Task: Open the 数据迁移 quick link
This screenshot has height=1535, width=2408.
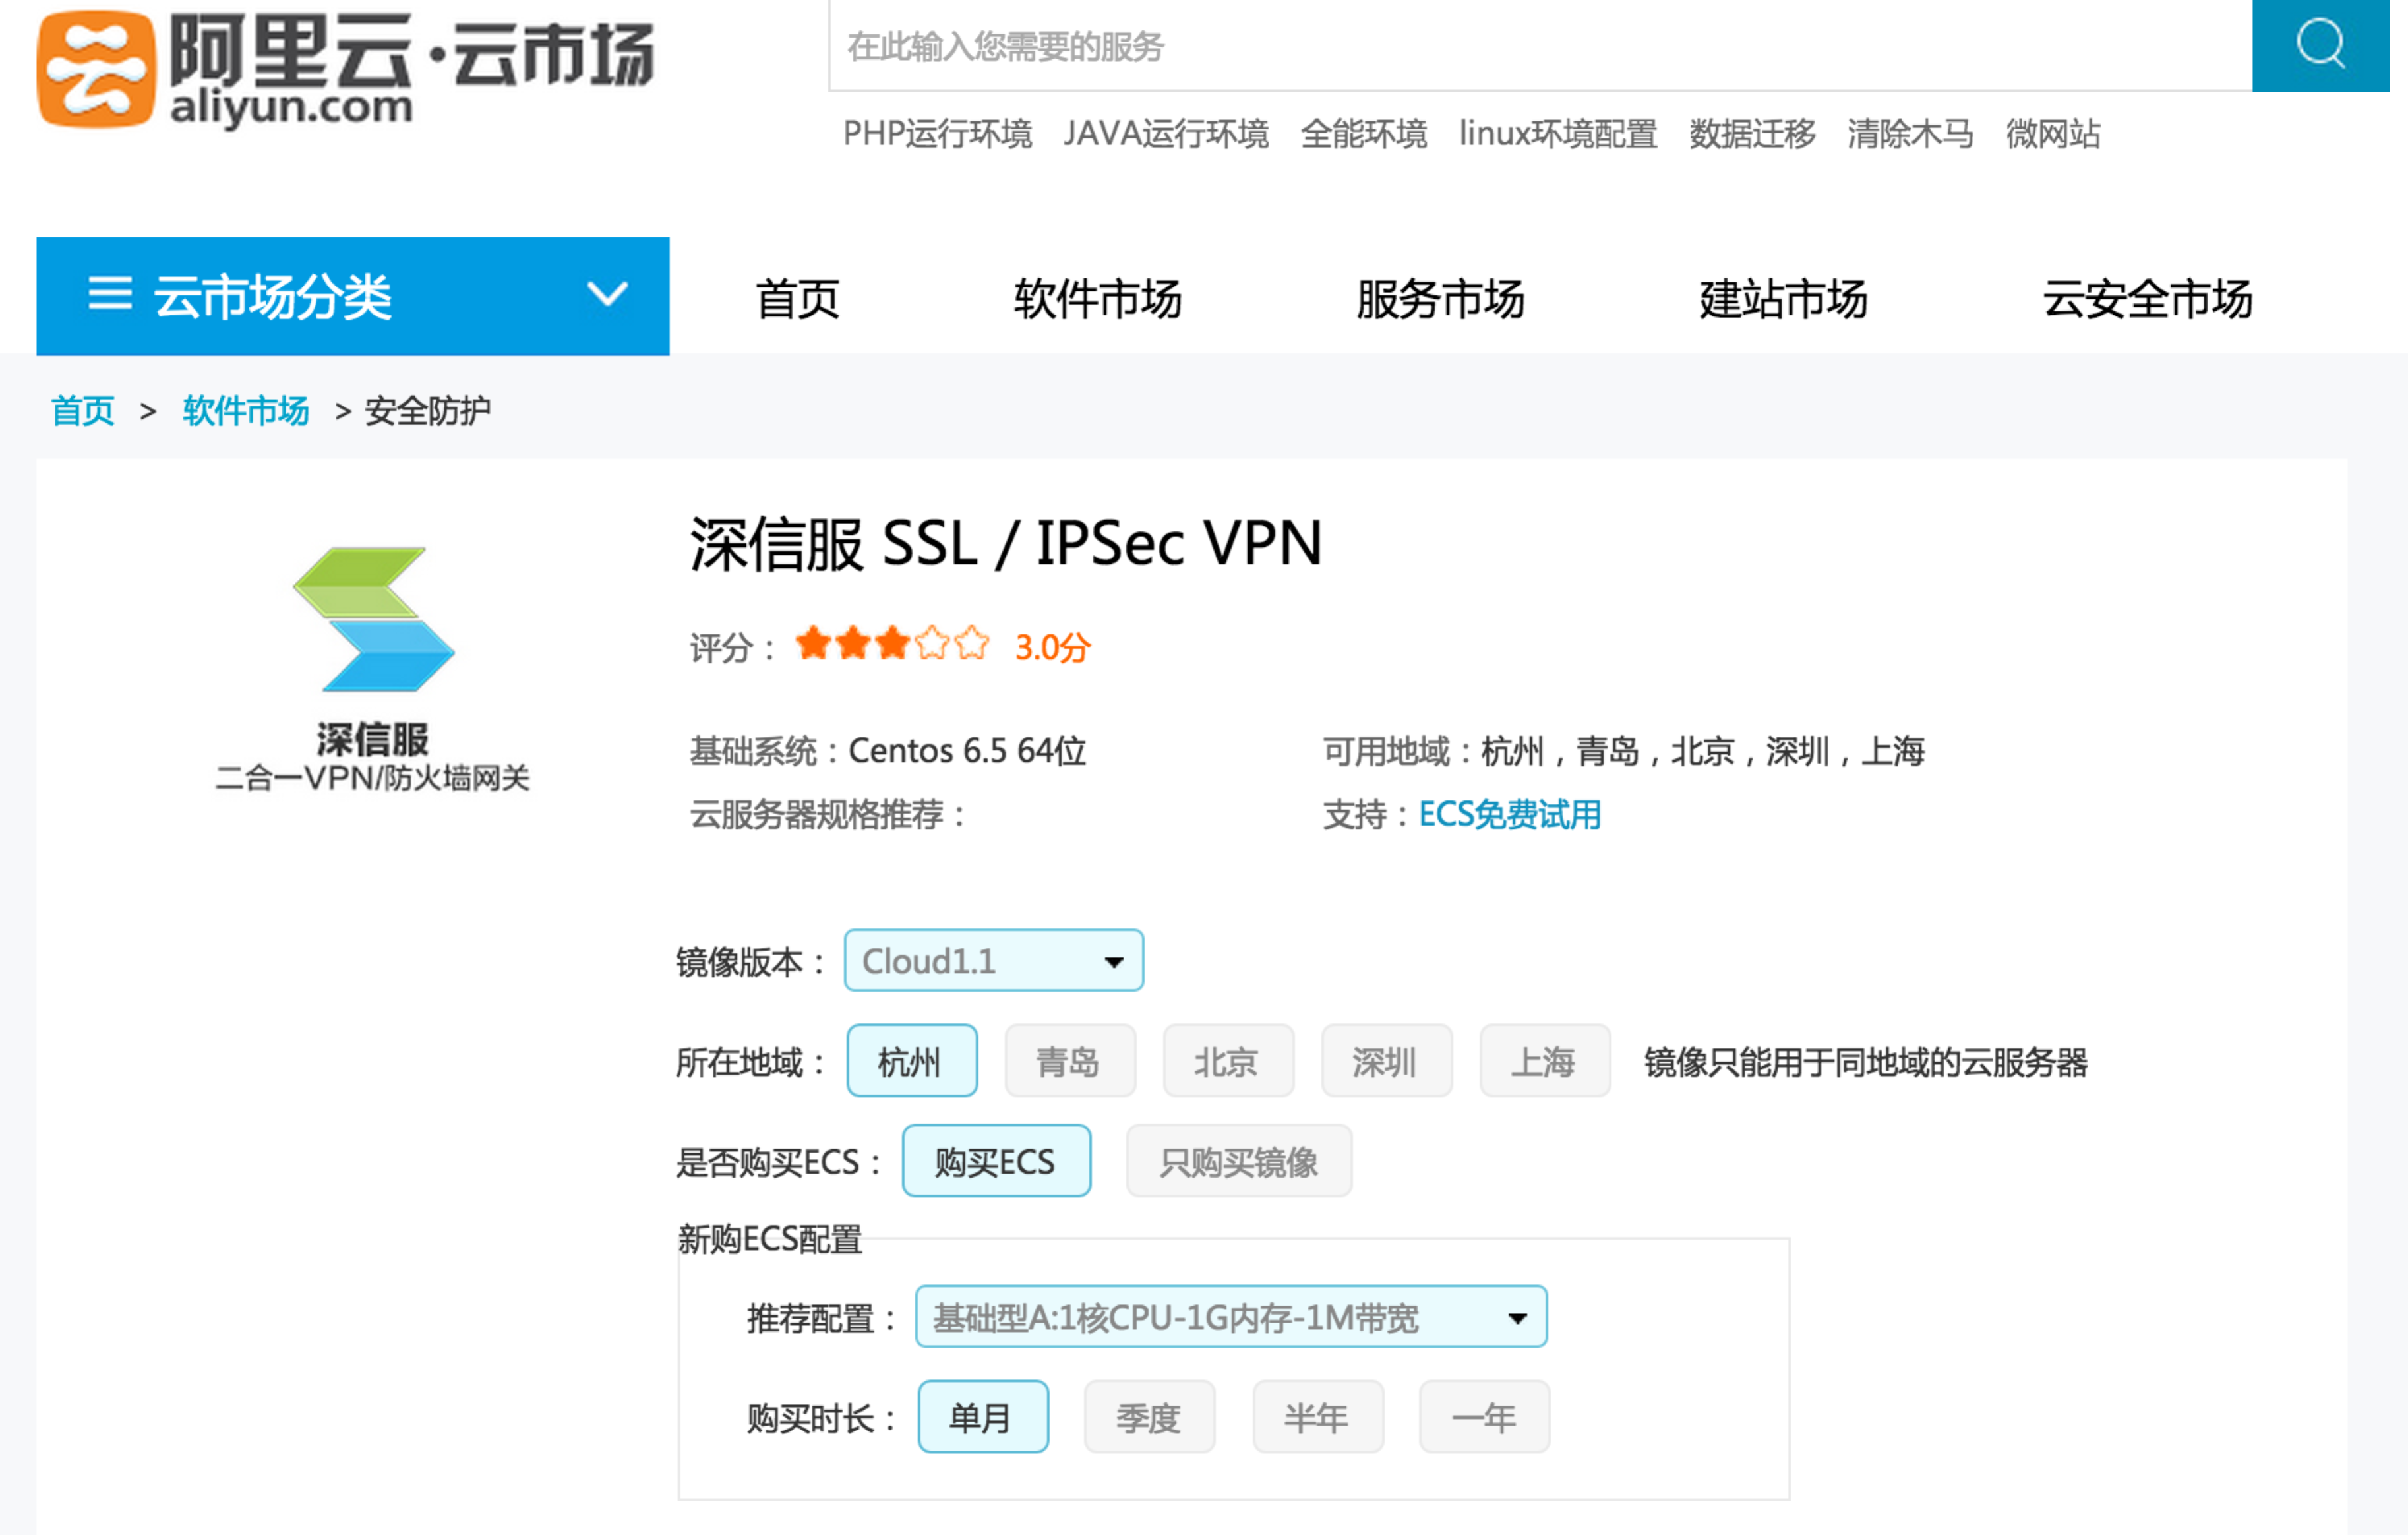Action: tap(1752, 134)
